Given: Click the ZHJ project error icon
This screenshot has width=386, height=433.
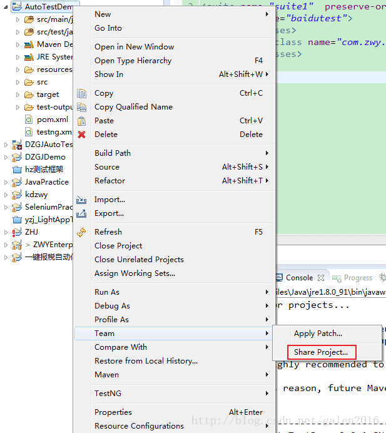Looking at the screenshot, I should pyautogui.click(x=17, y=232).
